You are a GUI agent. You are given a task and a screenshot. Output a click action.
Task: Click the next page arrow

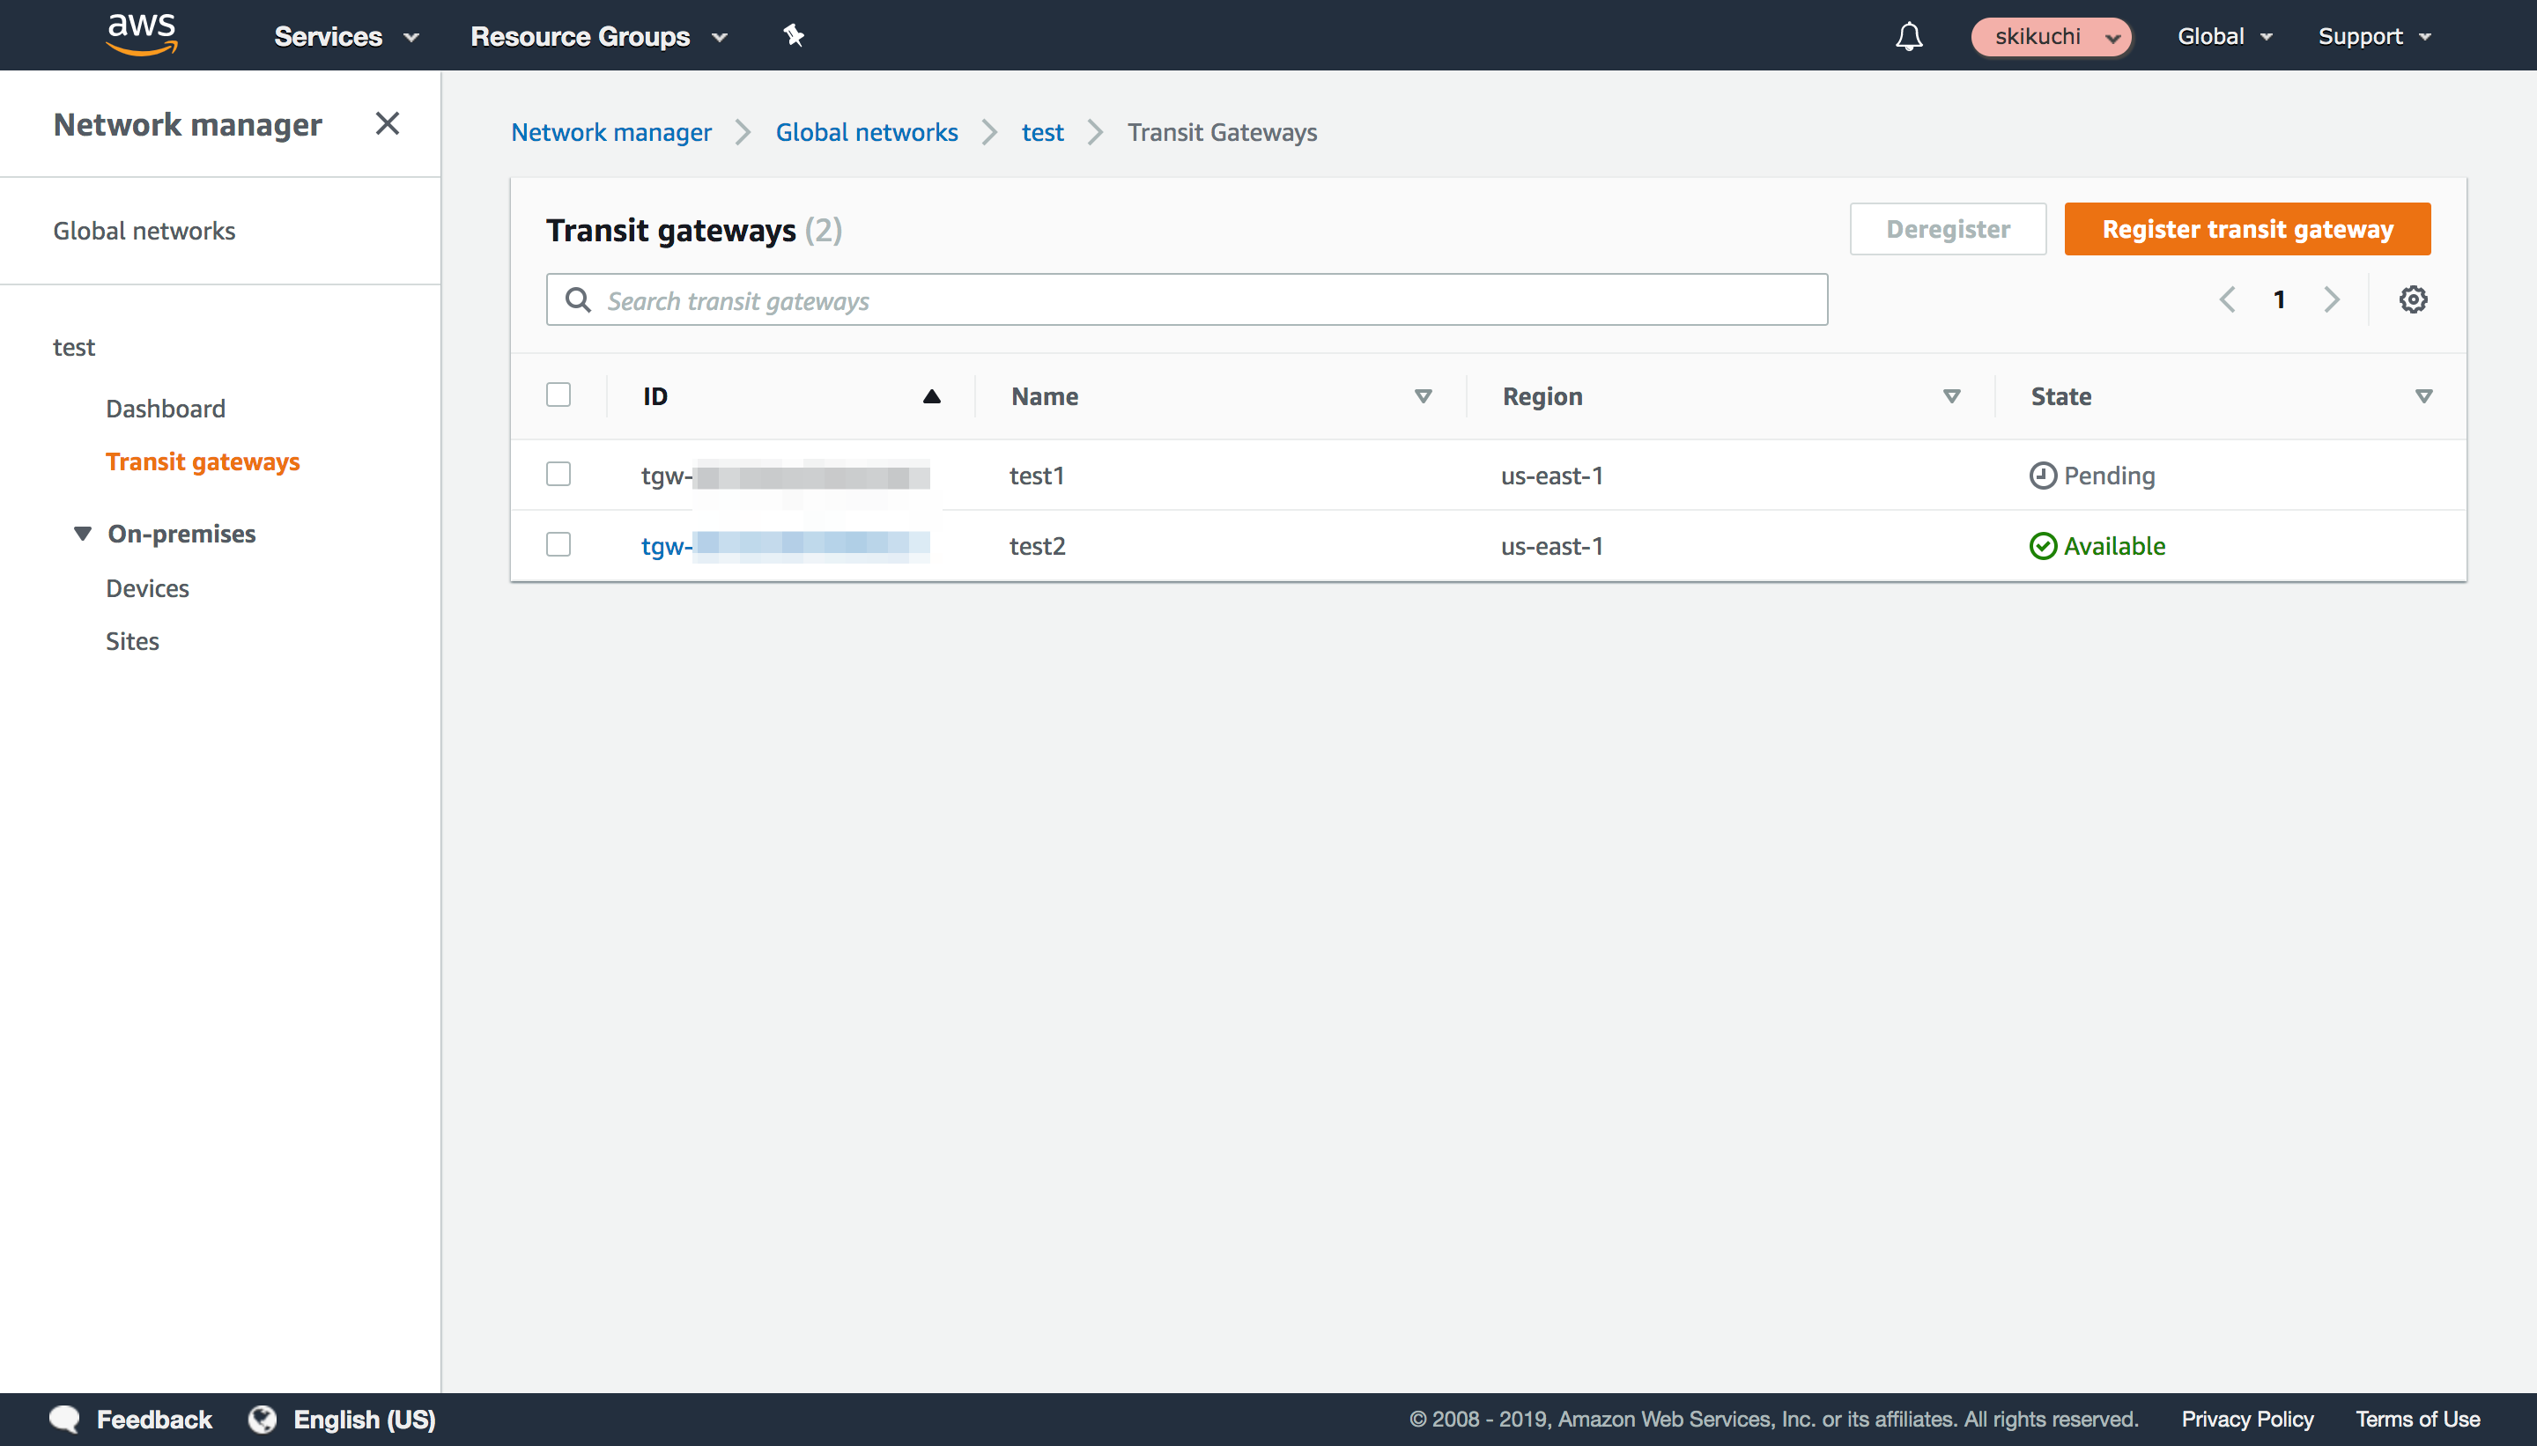point(2332,299)
